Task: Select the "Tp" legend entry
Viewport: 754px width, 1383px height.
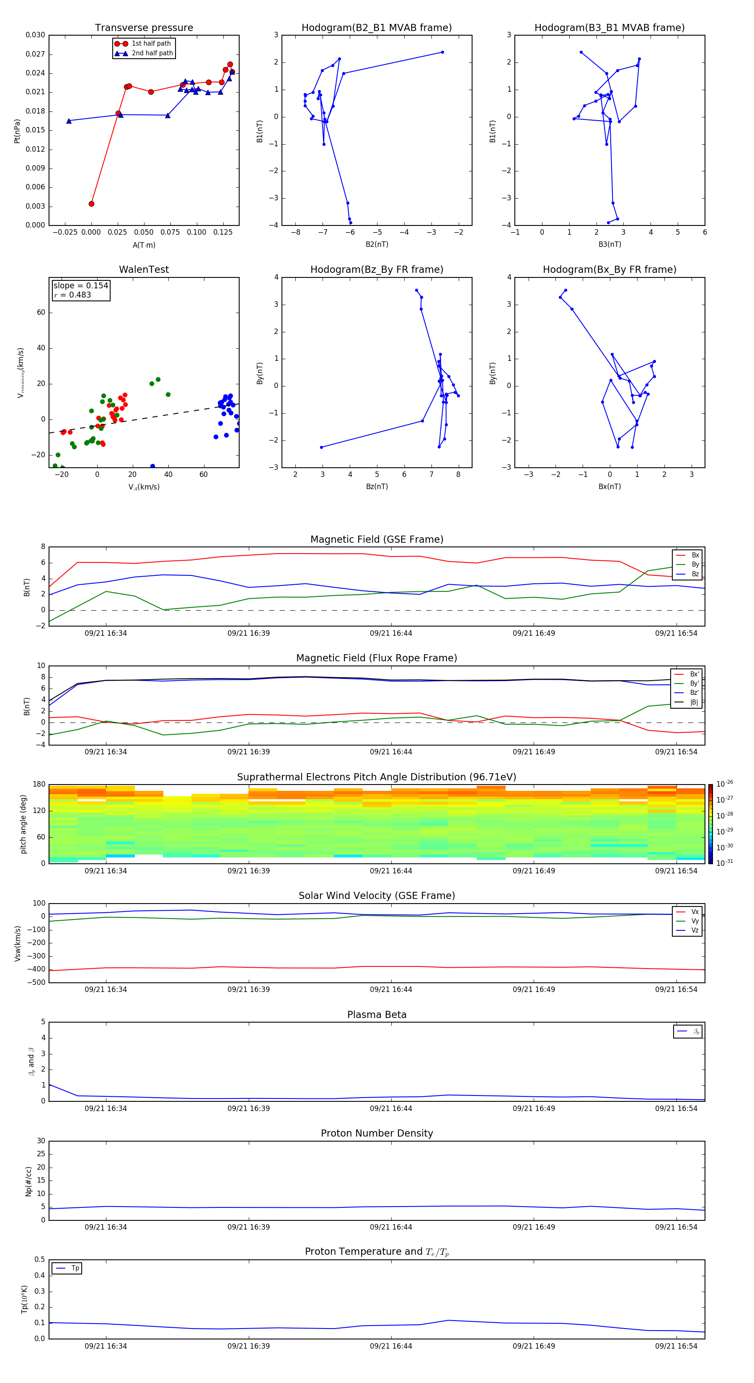Action: pos(67,1268)
